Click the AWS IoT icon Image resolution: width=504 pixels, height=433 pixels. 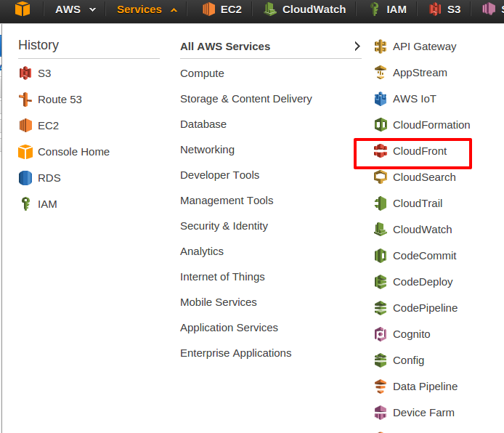click(x=381, y=99)
